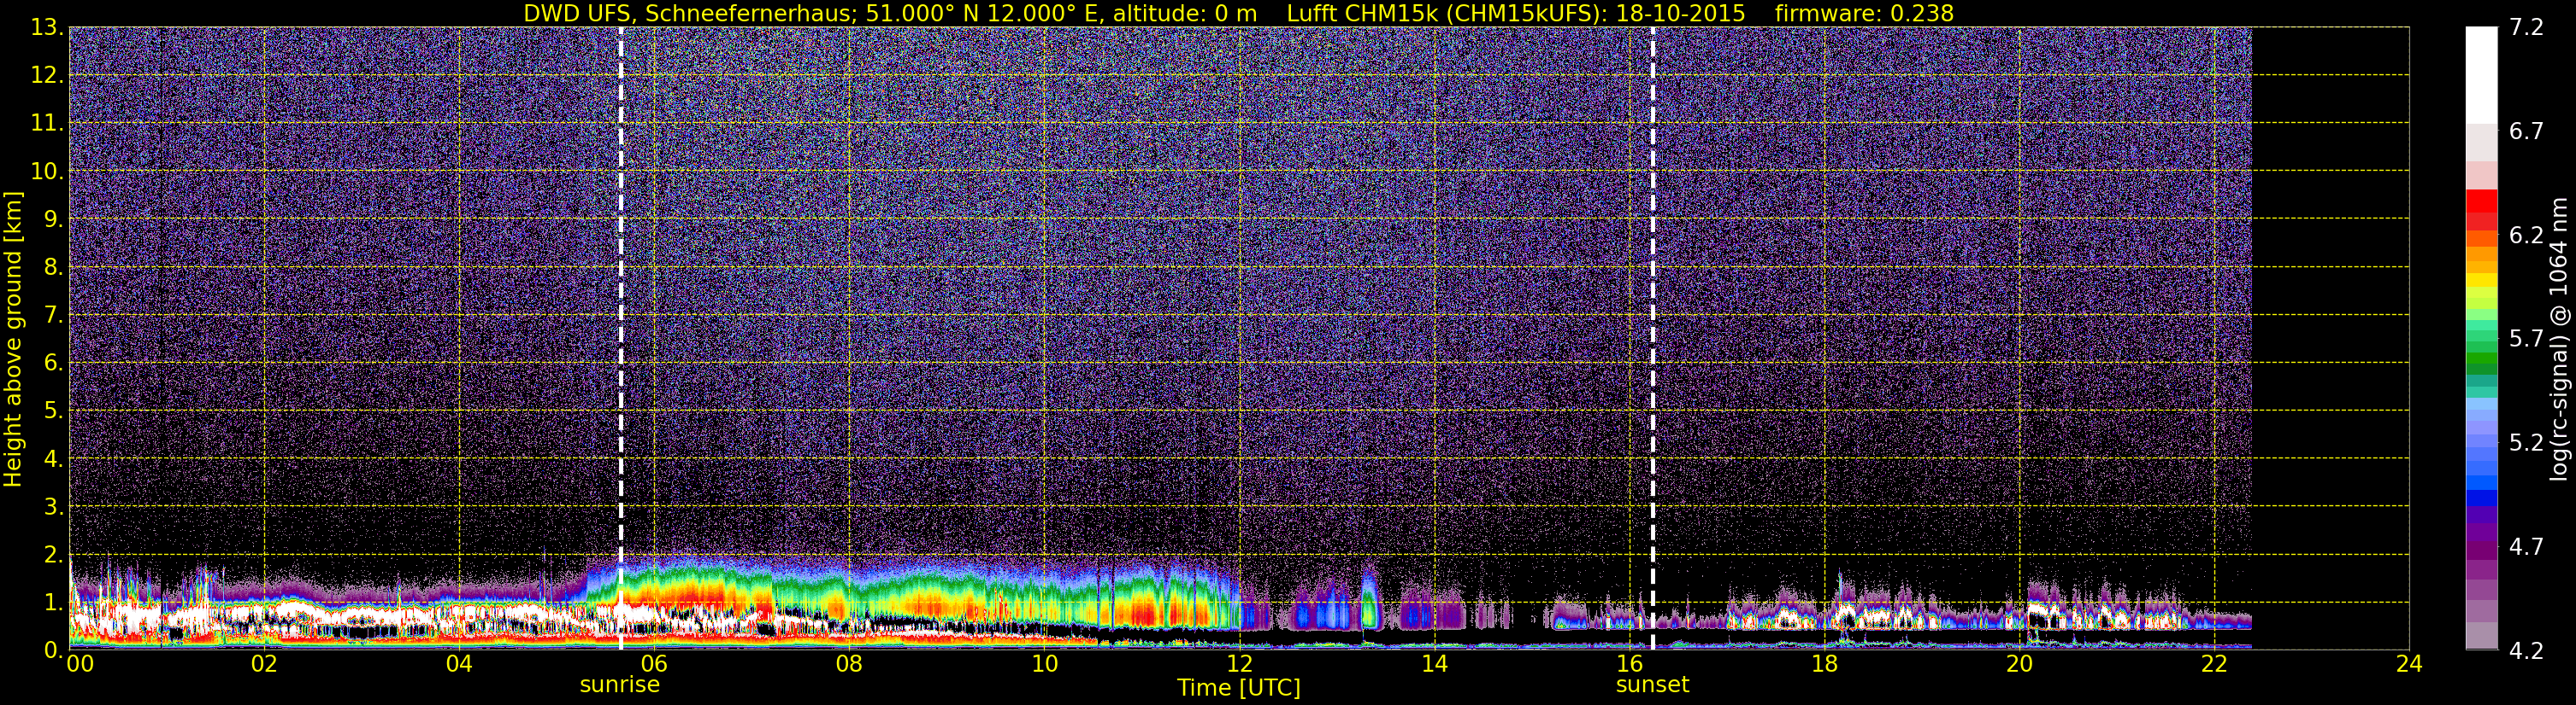2576x705 pixels.
Task: Click the height axis tick label 1
Action: click(x=52, y=603)
